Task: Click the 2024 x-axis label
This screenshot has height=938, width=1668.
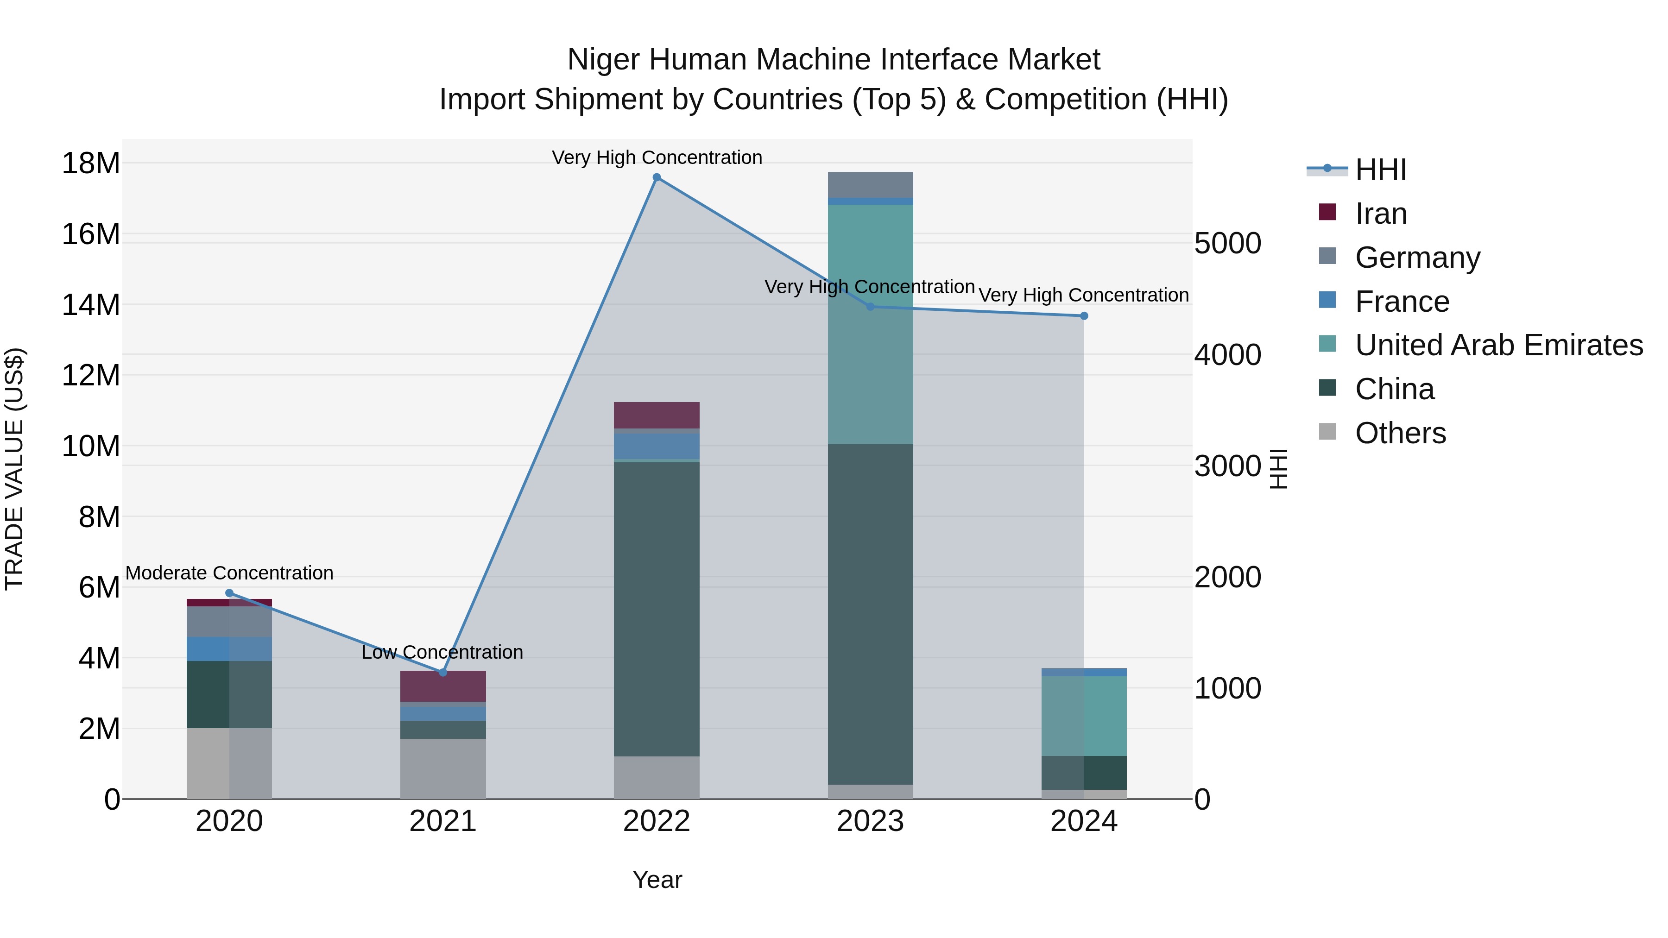Action: [x=1084, y=821]
